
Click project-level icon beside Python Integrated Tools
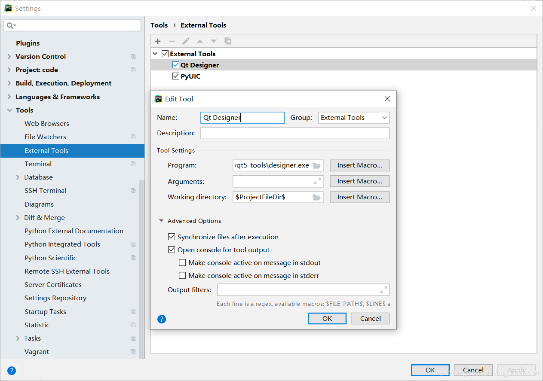pos(133,244)
